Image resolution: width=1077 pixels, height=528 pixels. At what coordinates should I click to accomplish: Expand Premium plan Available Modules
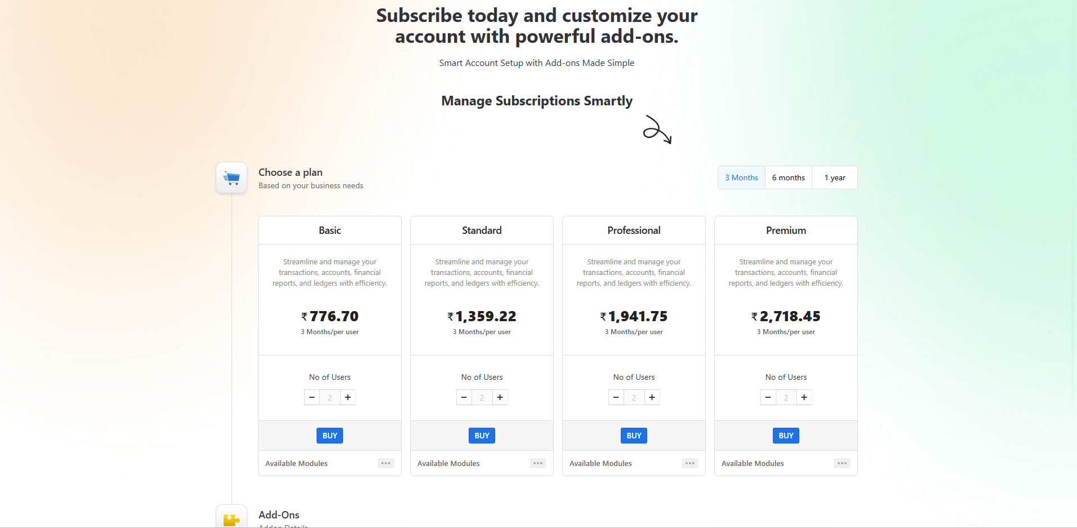point(842,463)
